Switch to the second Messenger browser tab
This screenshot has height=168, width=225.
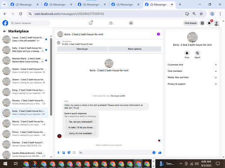tap(58, 4)
